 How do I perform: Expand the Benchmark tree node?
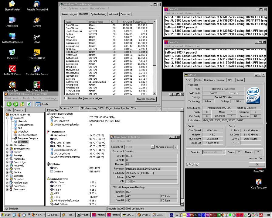click(x=7, y=189)
